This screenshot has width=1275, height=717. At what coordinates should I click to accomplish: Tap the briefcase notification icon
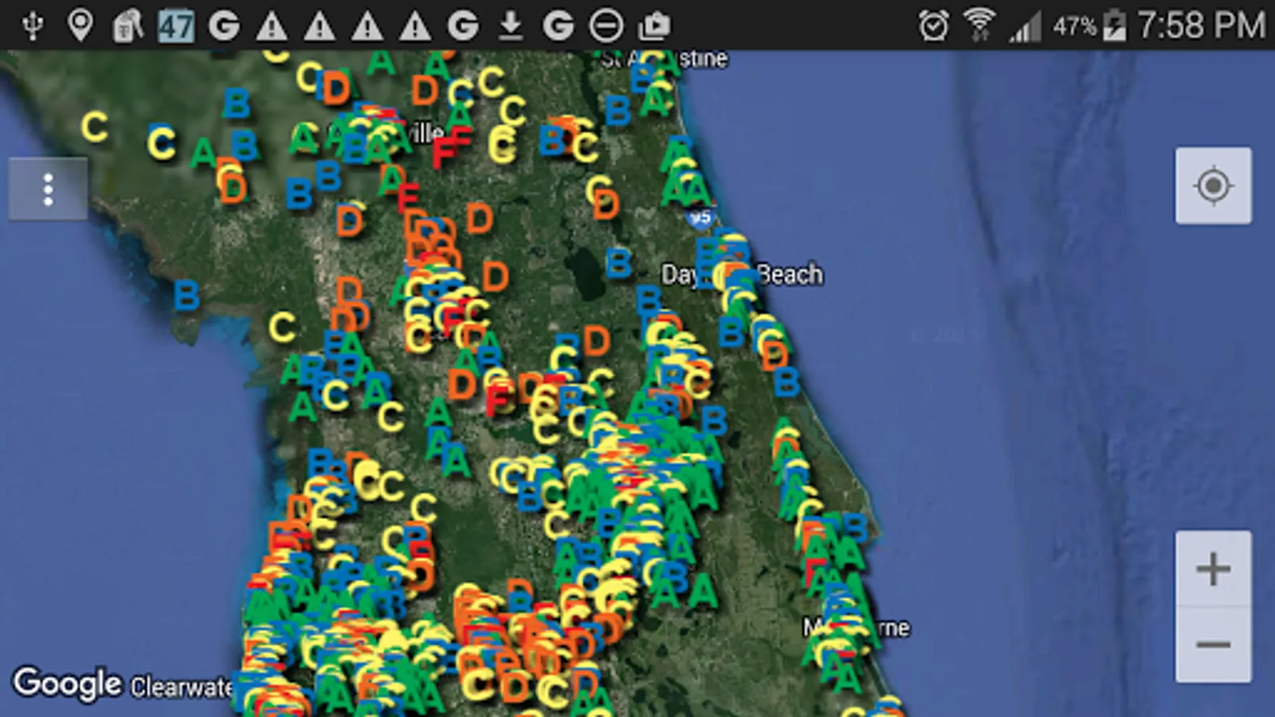[x=654, y=26]
